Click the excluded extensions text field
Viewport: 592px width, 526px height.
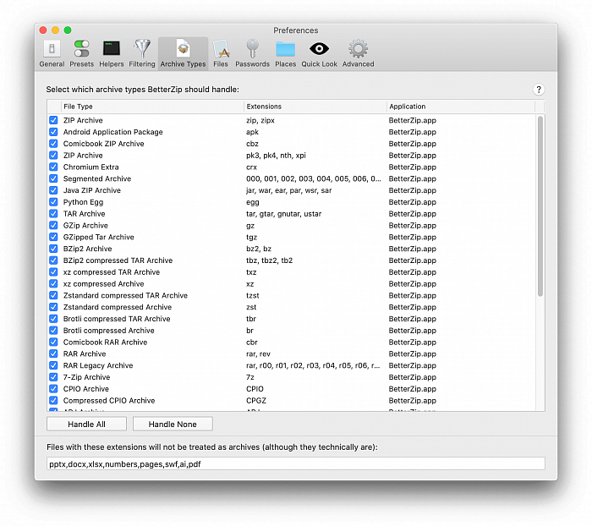(x=296, y=463)
